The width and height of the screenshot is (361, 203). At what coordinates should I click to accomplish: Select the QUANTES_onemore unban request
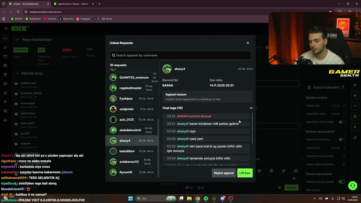[132, 78]
